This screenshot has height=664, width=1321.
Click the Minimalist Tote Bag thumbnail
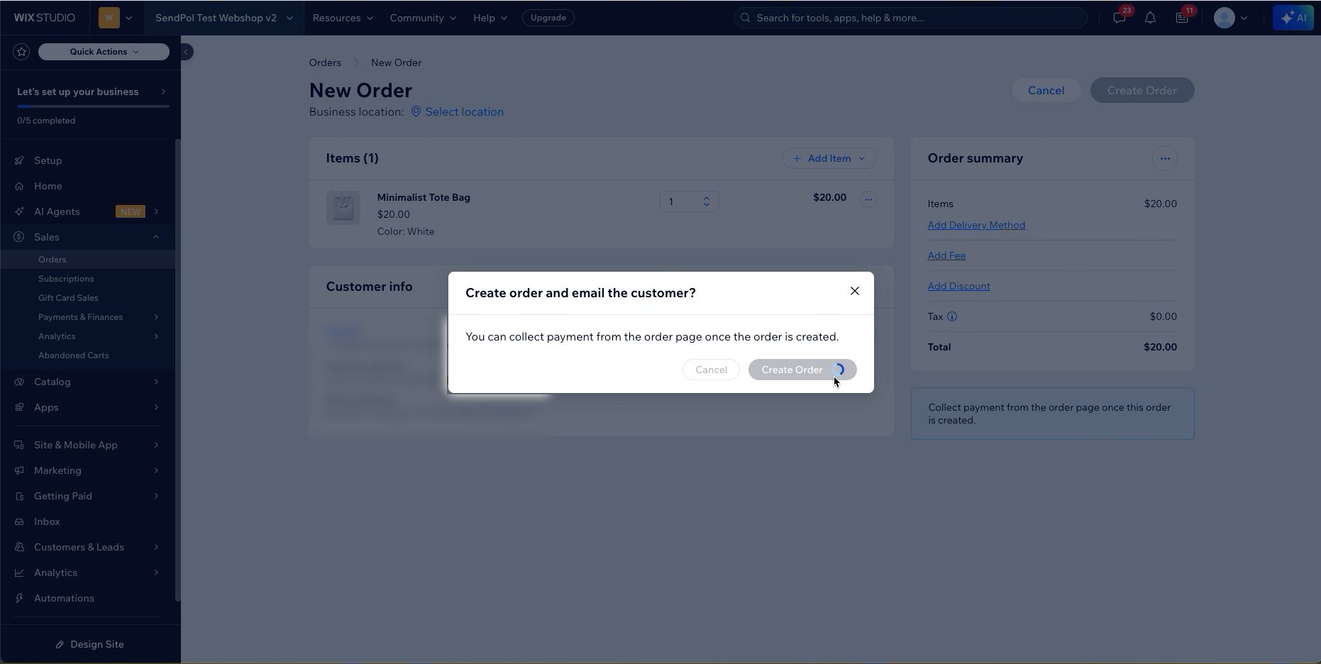click(x=343, y=208)
